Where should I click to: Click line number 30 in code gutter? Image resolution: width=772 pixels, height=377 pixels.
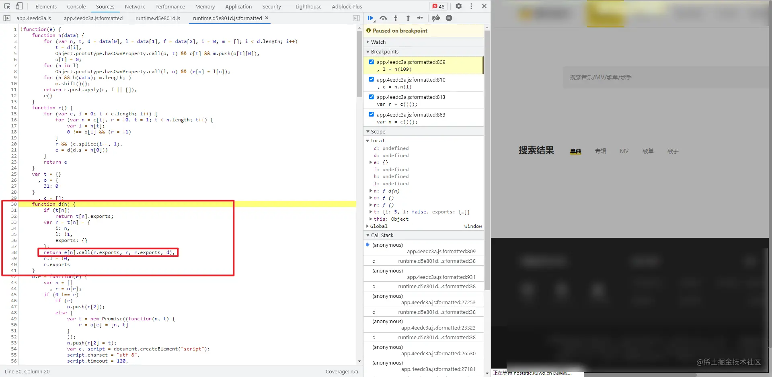[14, 204]
